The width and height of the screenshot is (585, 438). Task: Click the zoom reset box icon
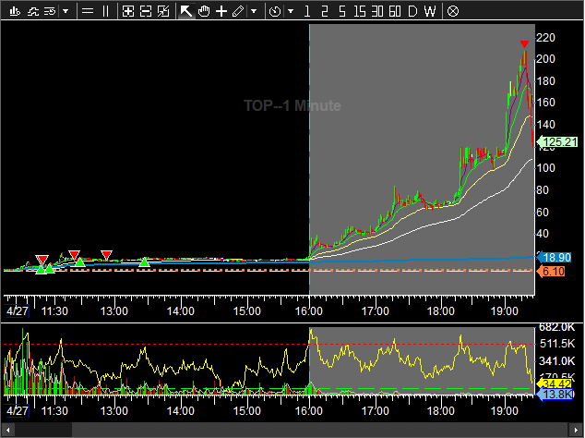pyautogui.click(x=163, y=12)
